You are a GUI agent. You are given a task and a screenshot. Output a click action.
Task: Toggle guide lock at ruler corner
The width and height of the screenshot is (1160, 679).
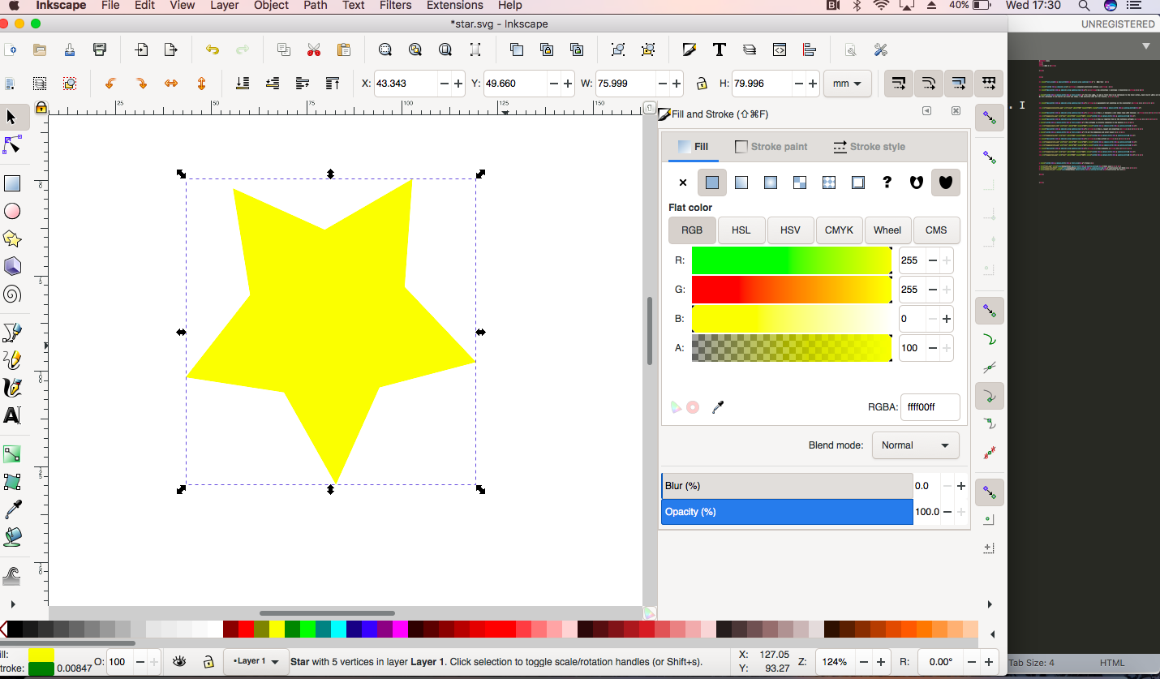[x=41, y=108]
